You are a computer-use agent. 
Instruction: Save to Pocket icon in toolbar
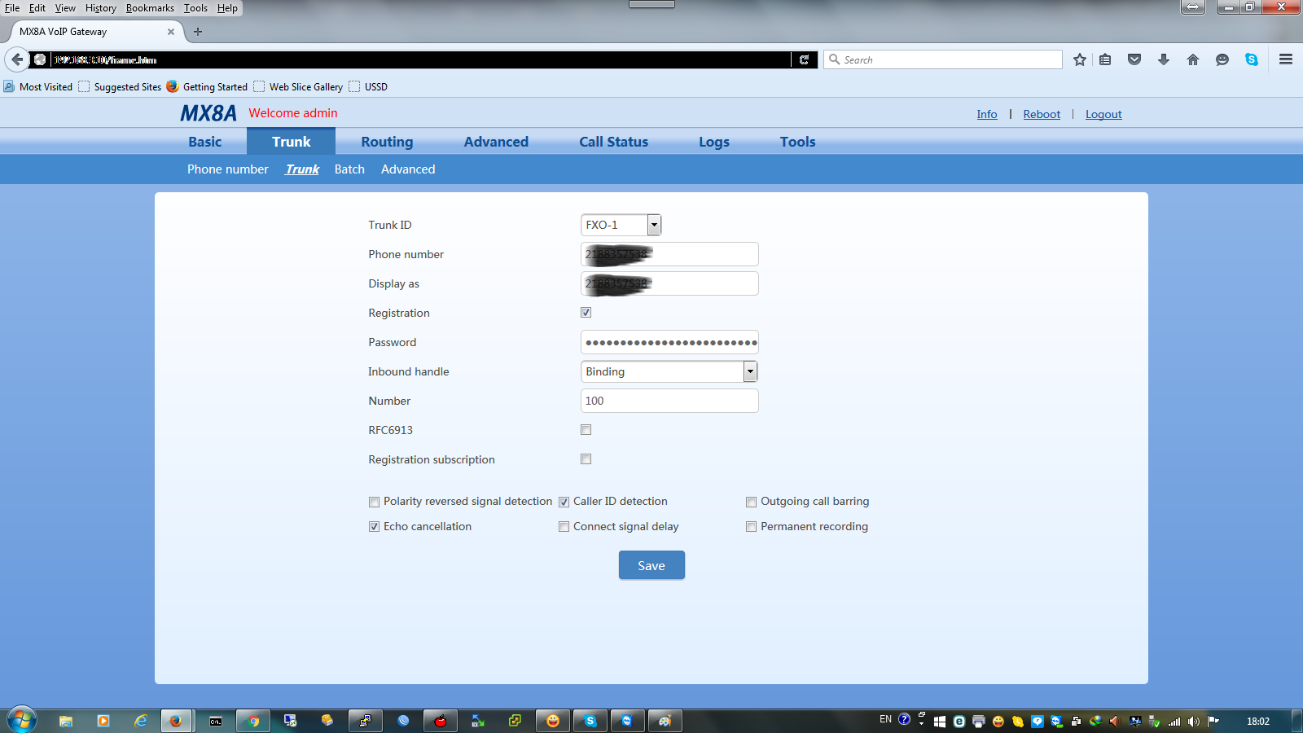(x=1134, y=59)
